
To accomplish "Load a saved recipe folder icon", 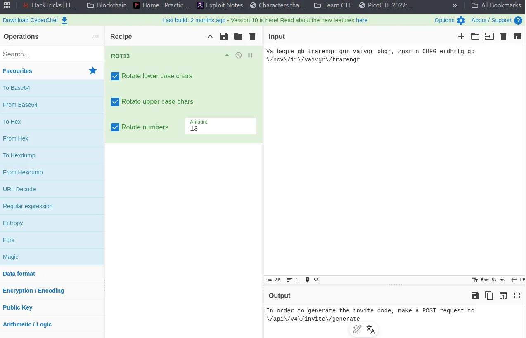I will pyautogui.click(x=238, y=36).
